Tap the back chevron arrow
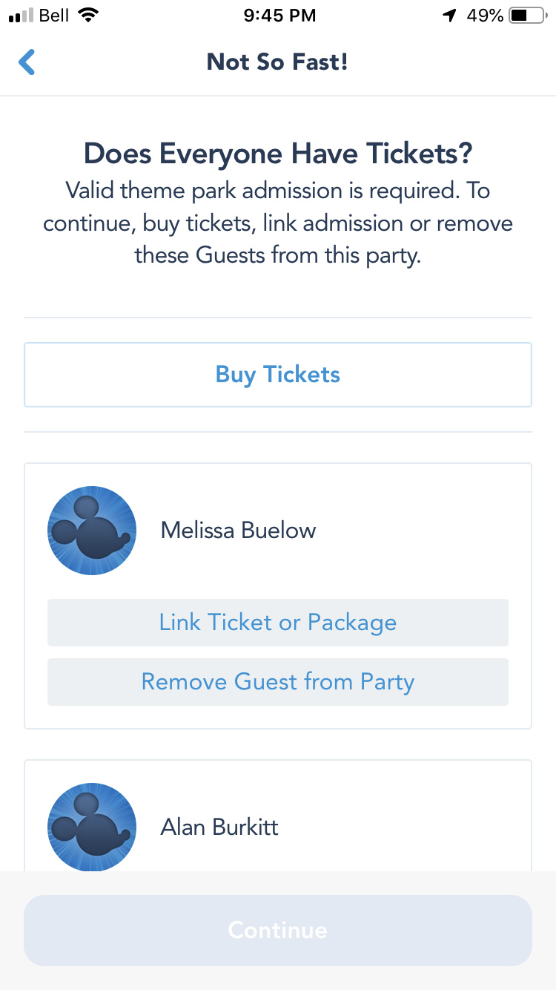556x990 pixels. point(27,62)
